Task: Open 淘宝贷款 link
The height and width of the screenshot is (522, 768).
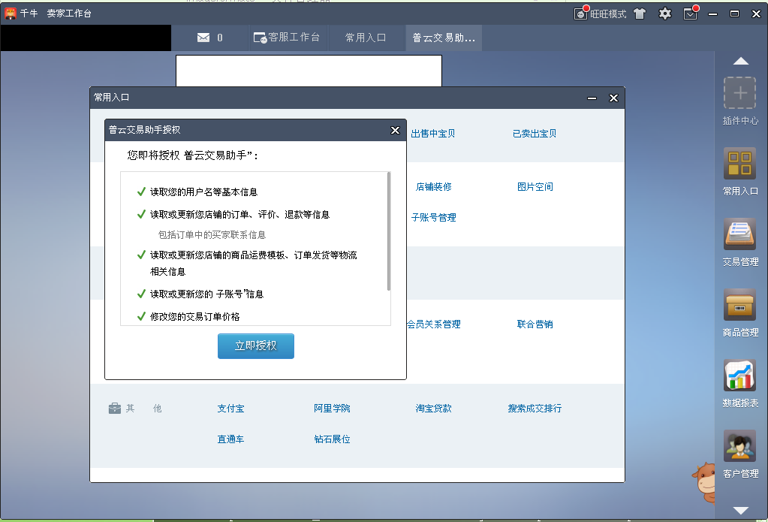Action: 433,409
